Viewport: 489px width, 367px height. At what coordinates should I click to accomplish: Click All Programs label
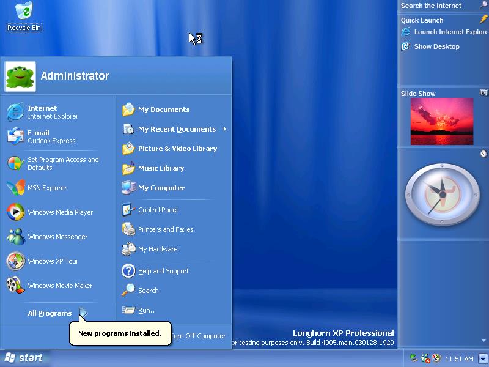[x=50, y=313]
